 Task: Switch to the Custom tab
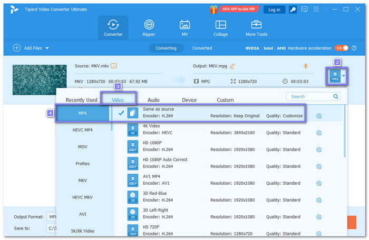(x=225, y=100)
